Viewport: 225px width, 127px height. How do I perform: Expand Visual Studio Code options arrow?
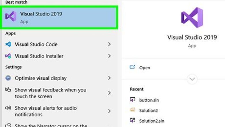click(x=109, y=44)
